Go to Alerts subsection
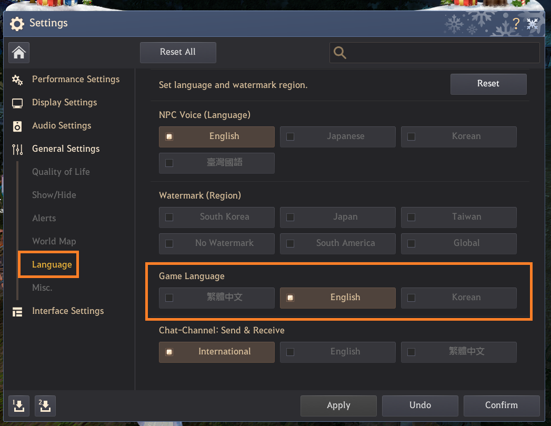 [44, 219]
